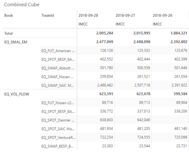Click cell value 481,934
This screenshot has height=155, width=189.
point(107,129)
